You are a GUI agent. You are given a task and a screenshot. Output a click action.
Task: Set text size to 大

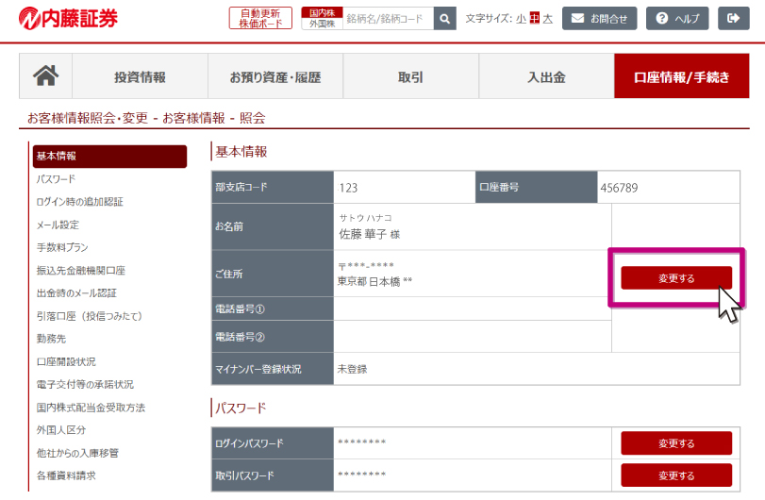click(x=547, y=18)
